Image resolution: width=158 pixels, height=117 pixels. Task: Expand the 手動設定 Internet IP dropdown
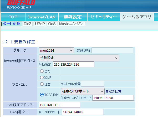79,58
